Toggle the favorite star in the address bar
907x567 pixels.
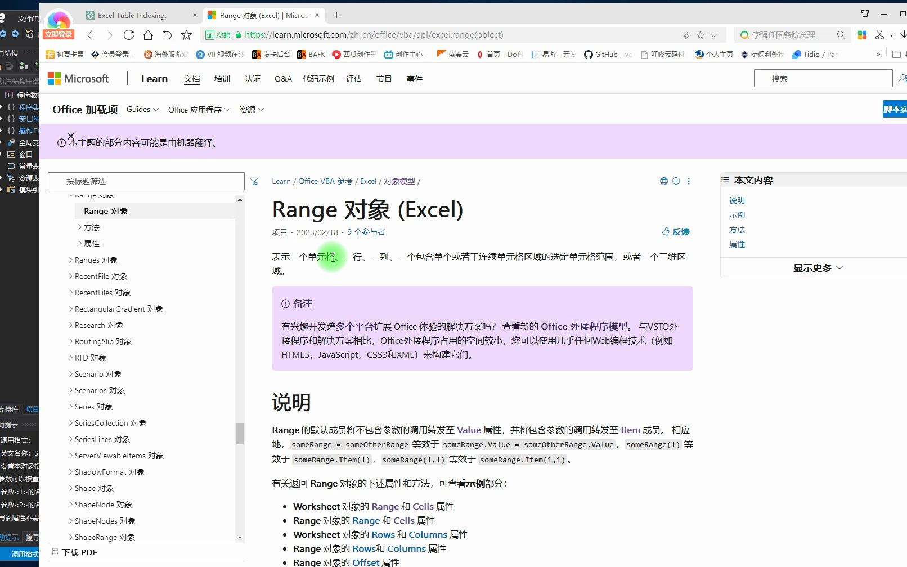699,35
